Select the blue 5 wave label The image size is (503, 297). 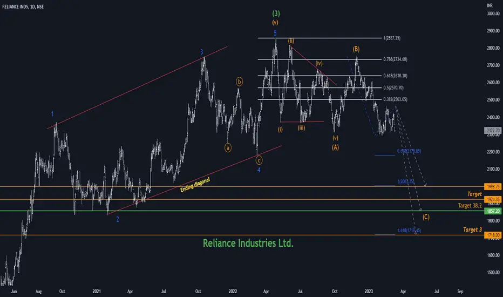pyautogui.click(x=275, y=33)
